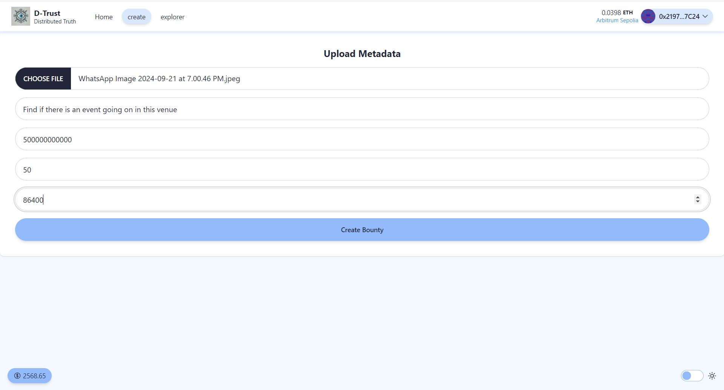Open the Home nav item
Screen dimensions: 724x390
[x=104, y=17]
